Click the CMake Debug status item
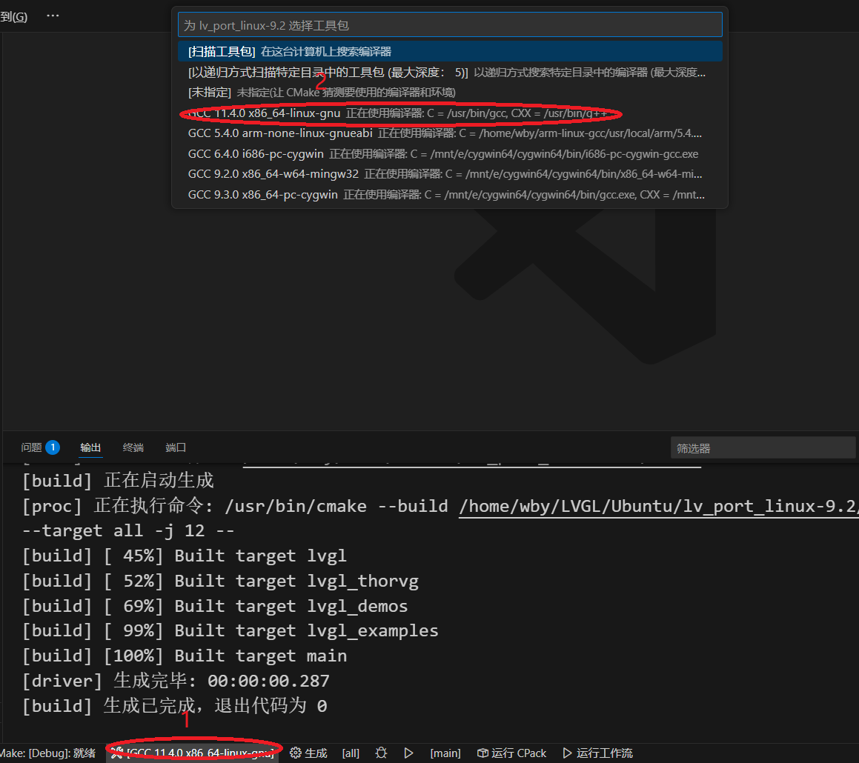The image size is (859, 763). click(48, 753)
